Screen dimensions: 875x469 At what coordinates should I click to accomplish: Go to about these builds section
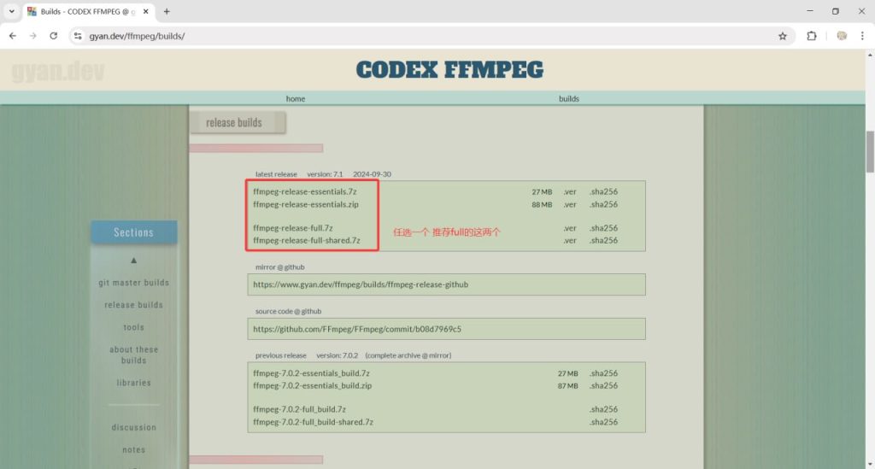[x=134, y=355]
